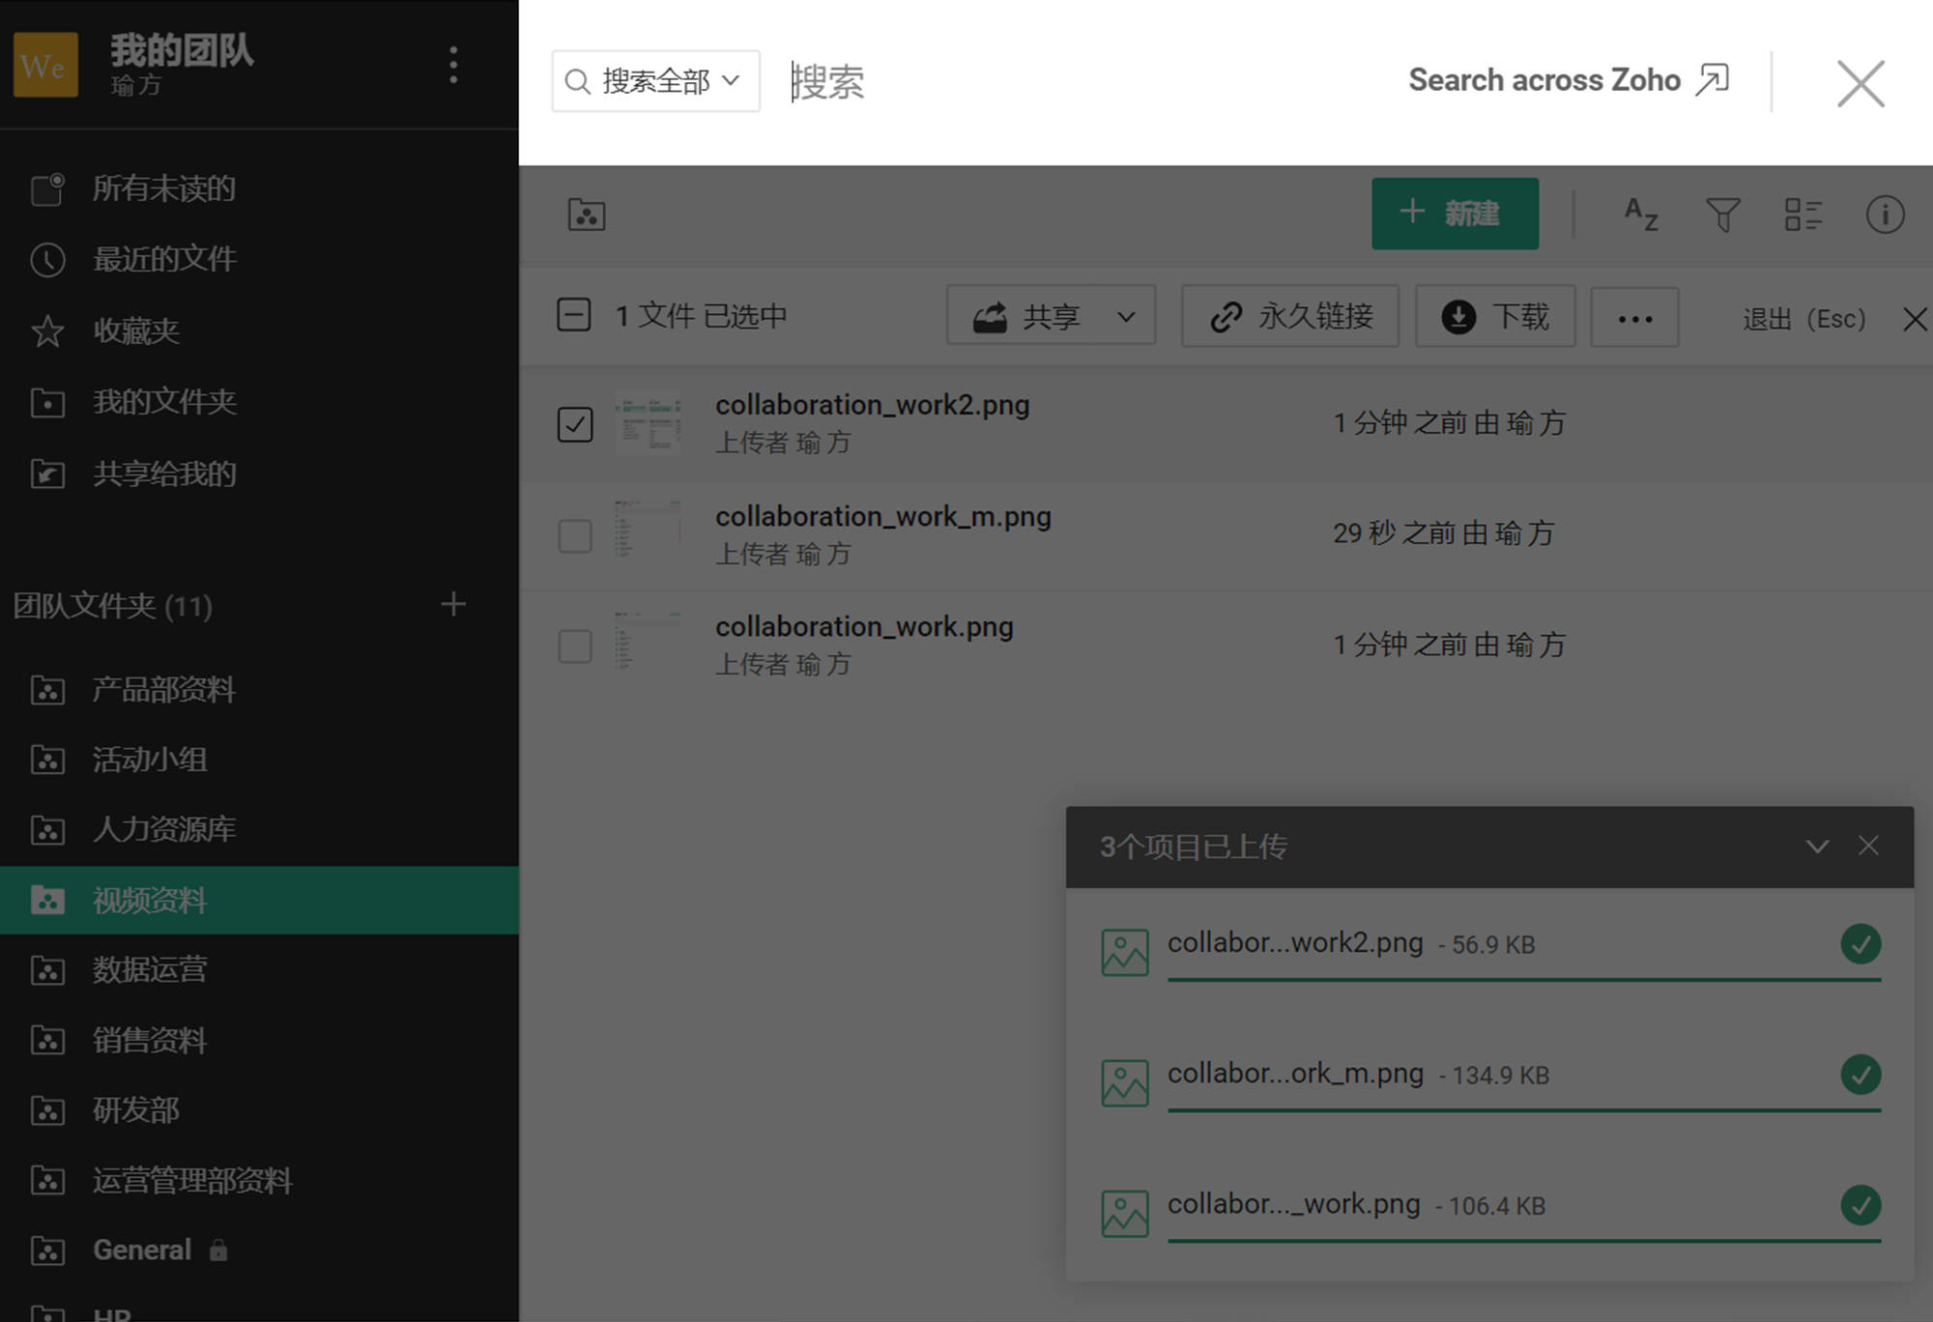This screenshot has width=1933, height=1322.
Task: Add new team folder with plus icon
Action: (x=452, y=605)
